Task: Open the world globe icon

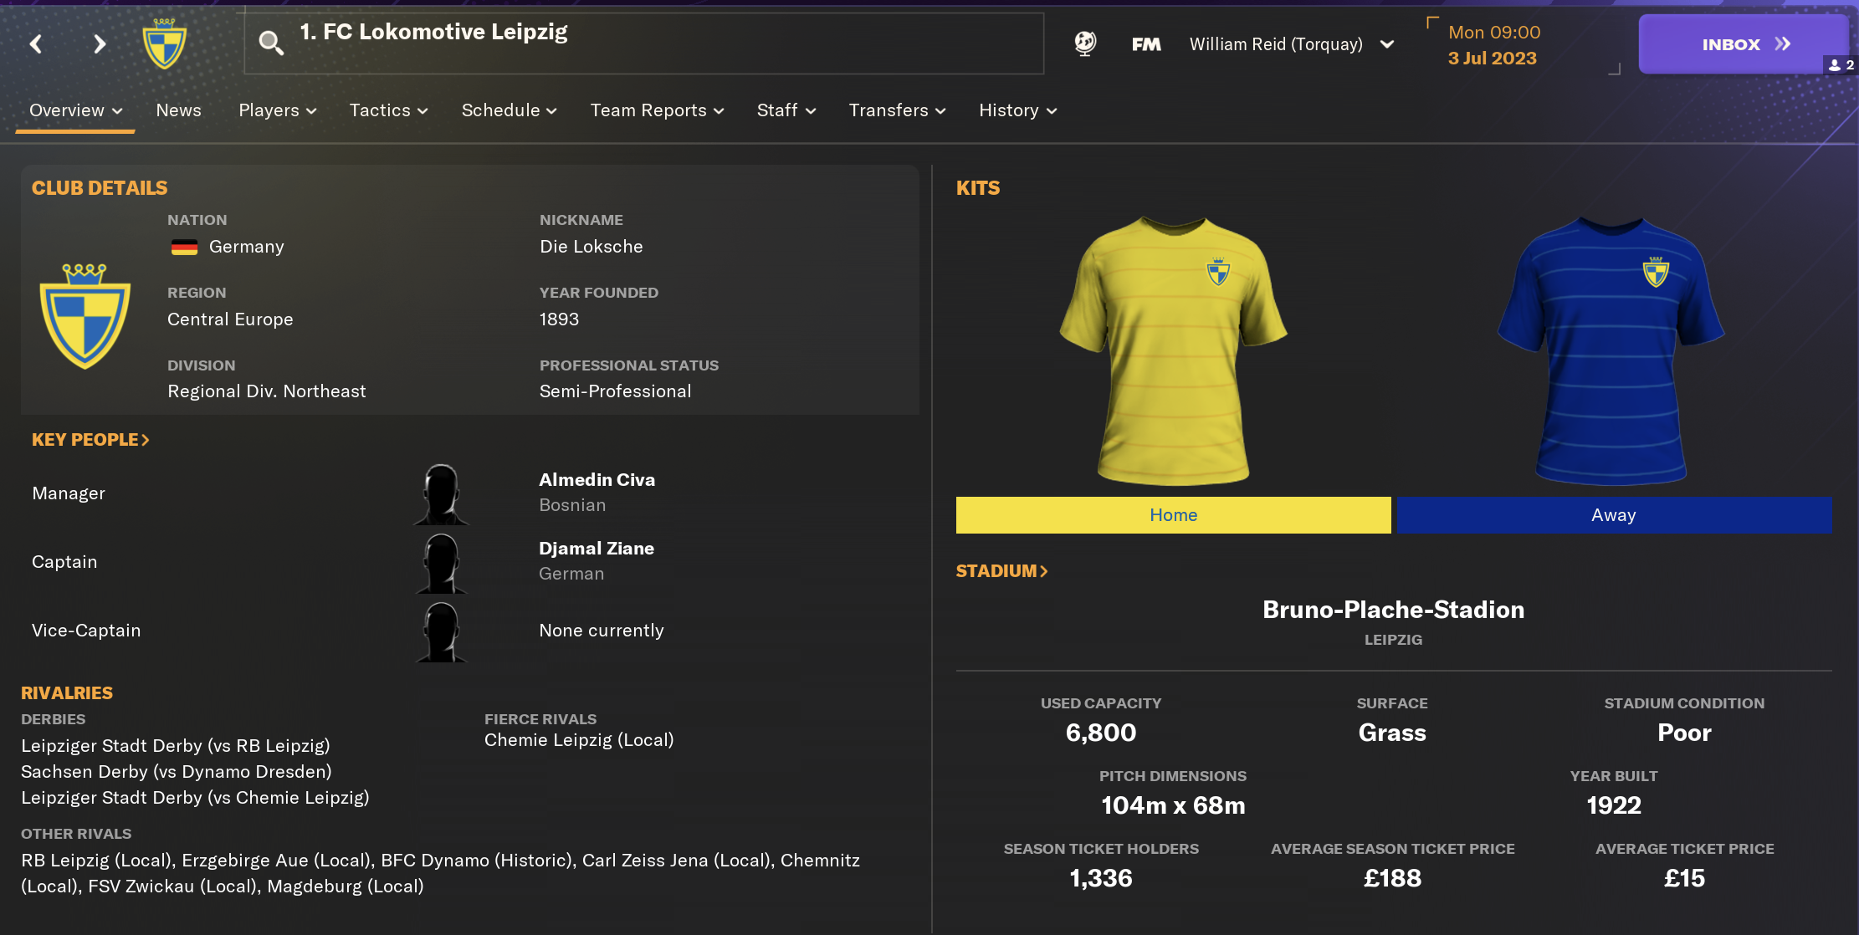Action: click(x=1085, y=43)
